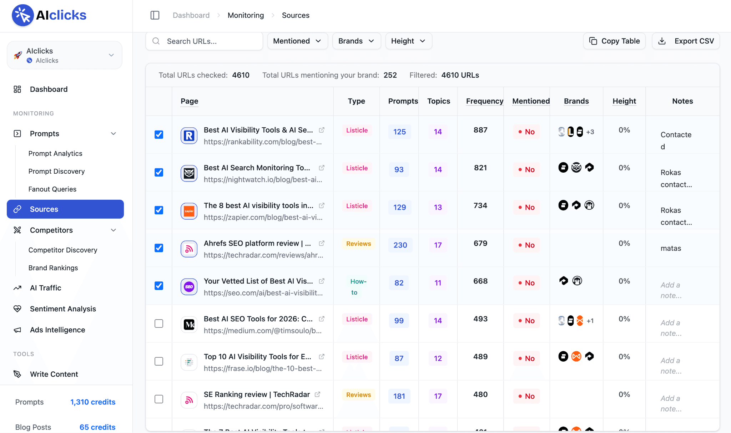Click the +3 brands indicator
731x433 pixels.
590,132
